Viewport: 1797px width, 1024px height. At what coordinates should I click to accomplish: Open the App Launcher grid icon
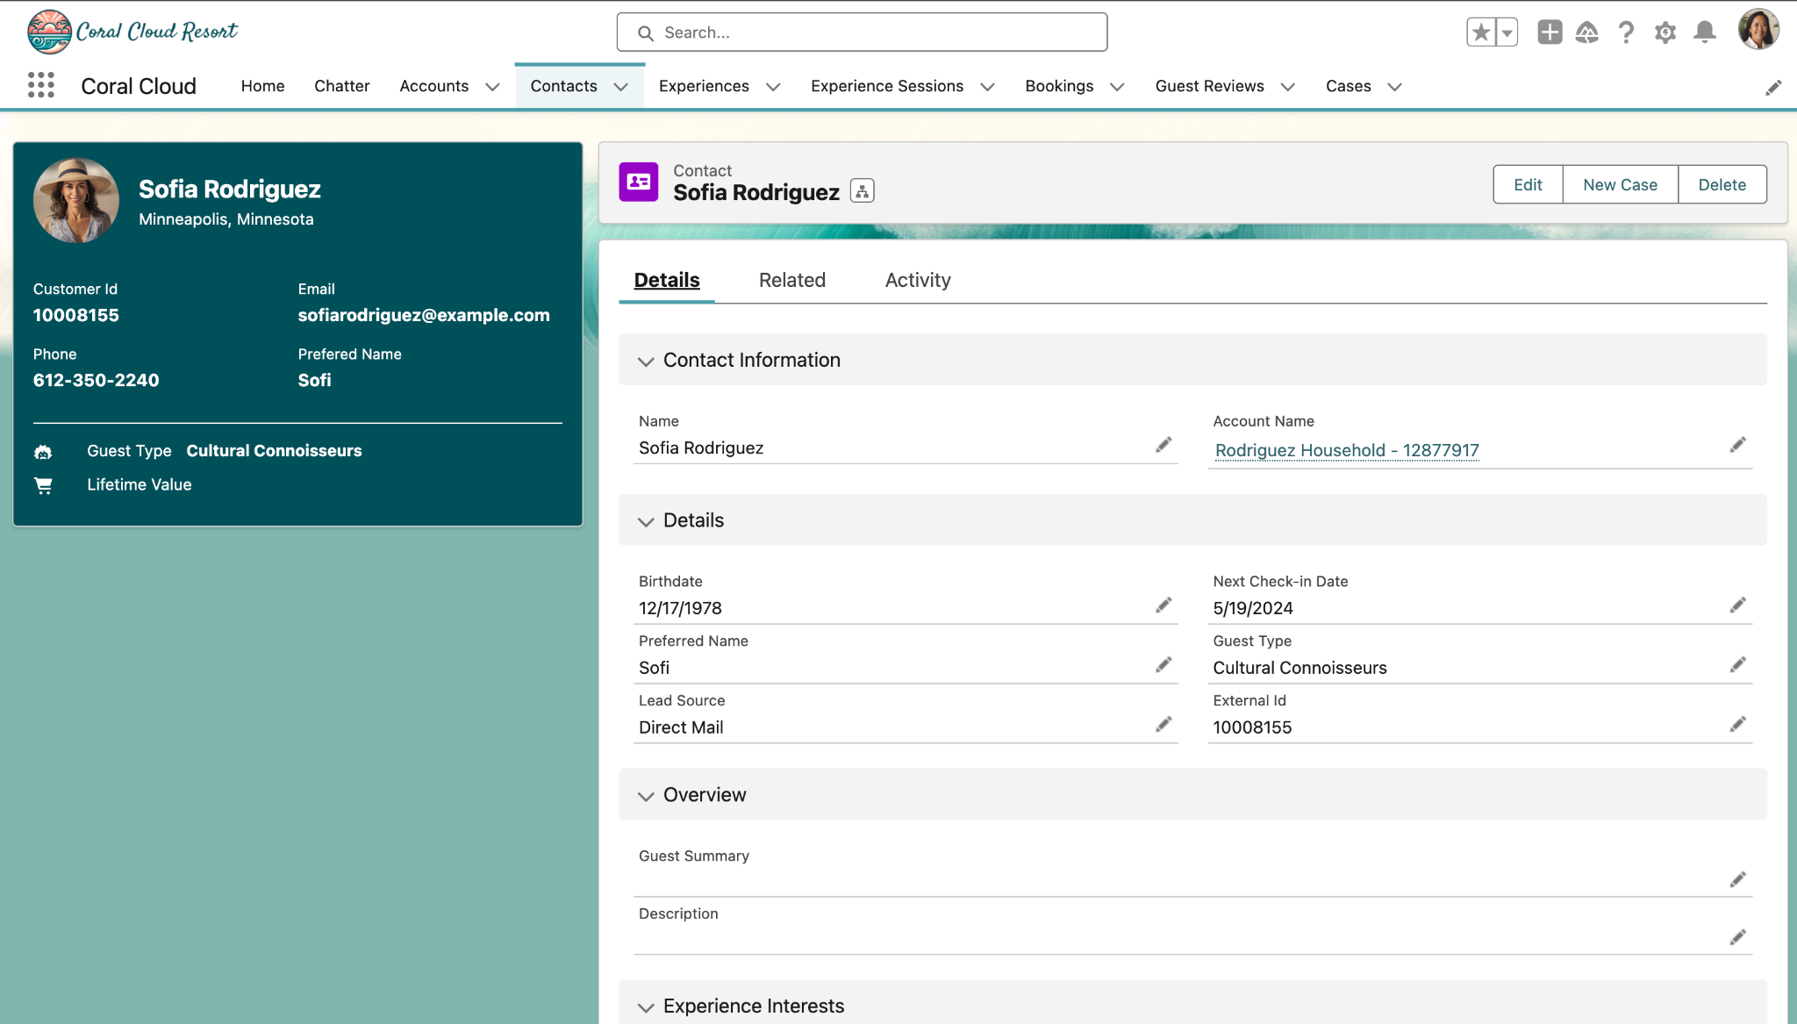click(40, 85)
